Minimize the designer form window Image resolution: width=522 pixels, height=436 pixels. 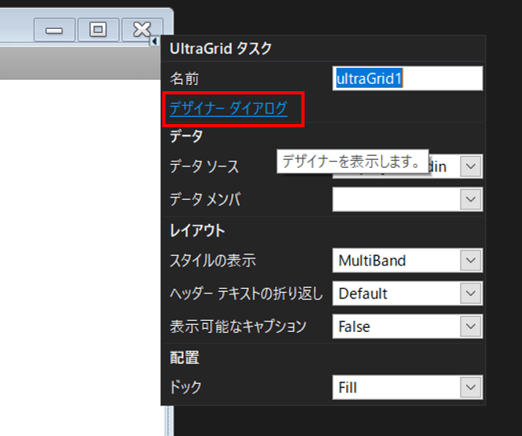click(54, 30)
